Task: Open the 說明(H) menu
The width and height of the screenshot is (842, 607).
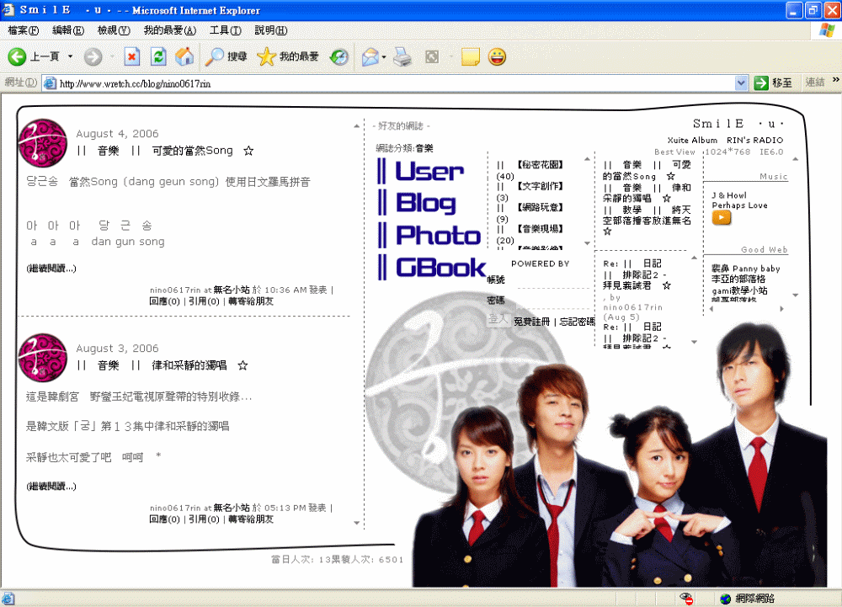Action: point(270,30)
